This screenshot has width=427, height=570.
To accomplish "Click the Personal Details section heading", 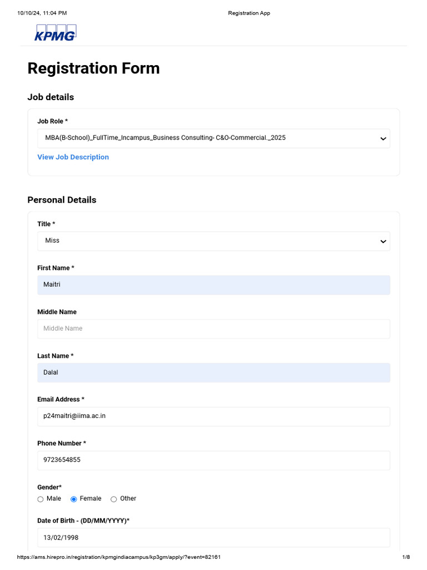I will pos(62,200).
